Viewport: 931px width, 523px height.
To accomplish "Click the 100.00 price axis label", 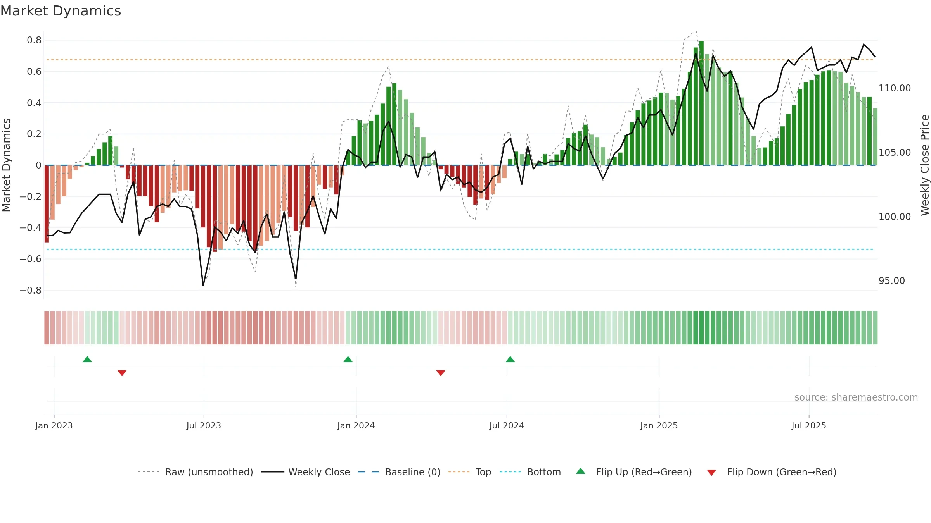I will click(895, 217).
